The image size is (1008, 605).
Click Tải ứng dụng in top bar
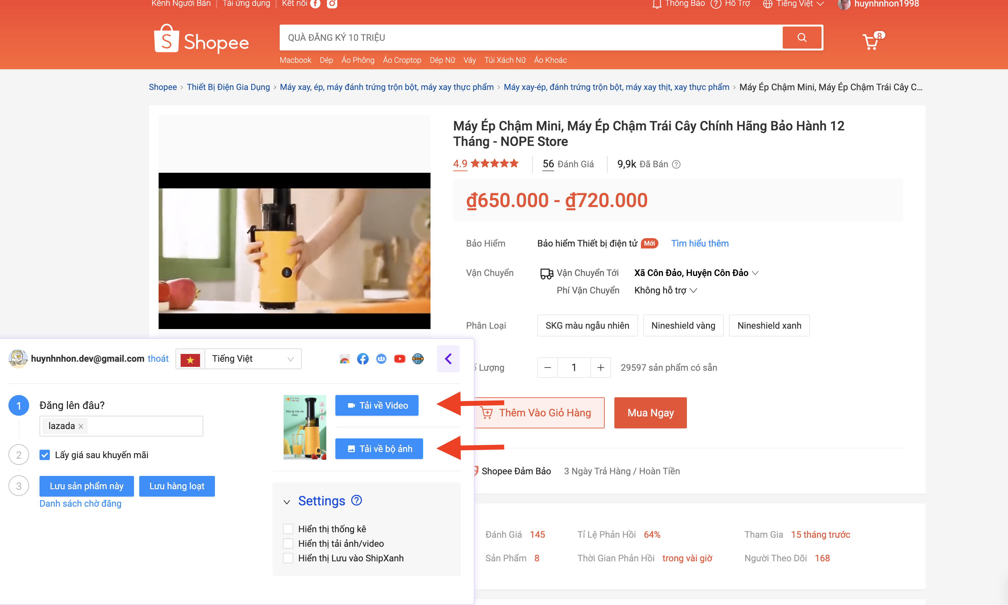pos(246,4)
